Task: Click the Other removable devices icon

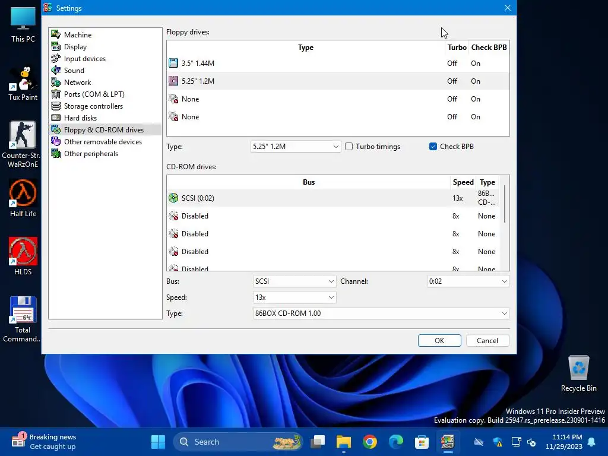Action: [x=56, y=141]
